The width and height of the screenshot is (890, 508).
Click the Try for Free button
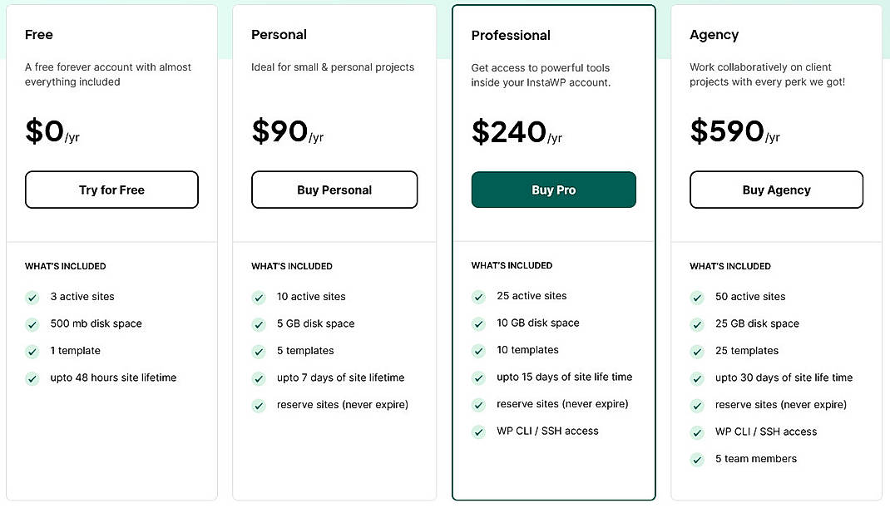tap(111, 190)
